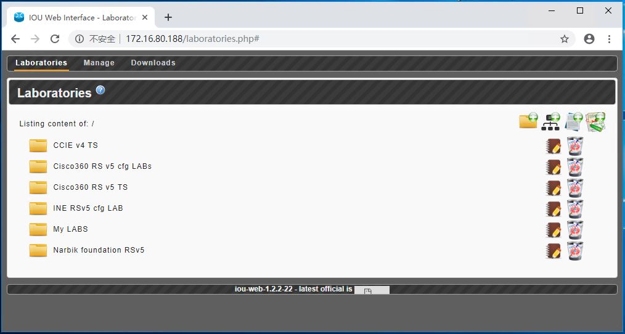Open the Manage menu item
This screenshot has width=625, height=334.
click(99, 63)
